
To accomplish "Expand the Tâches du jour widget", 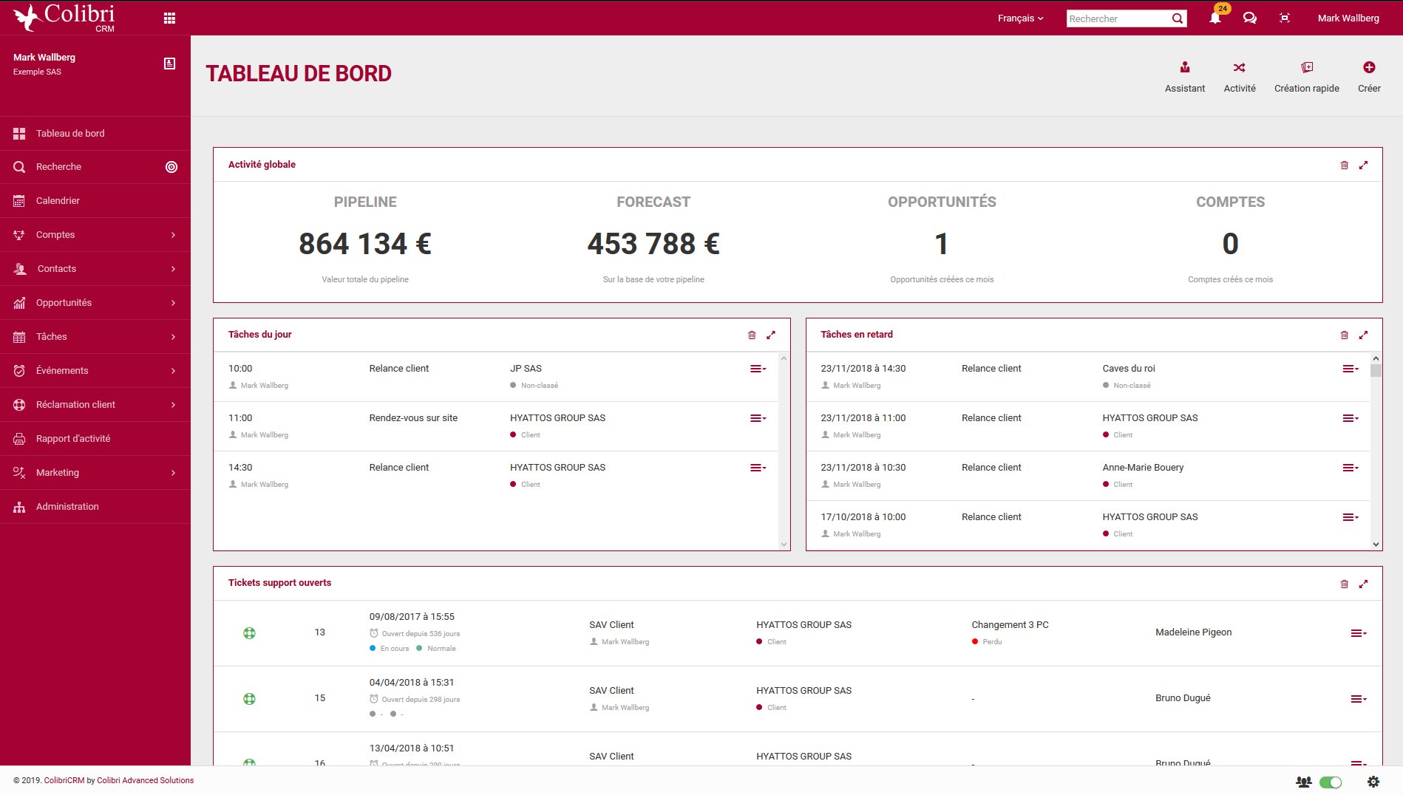I will pyautogui.click(x=771, y=335).
